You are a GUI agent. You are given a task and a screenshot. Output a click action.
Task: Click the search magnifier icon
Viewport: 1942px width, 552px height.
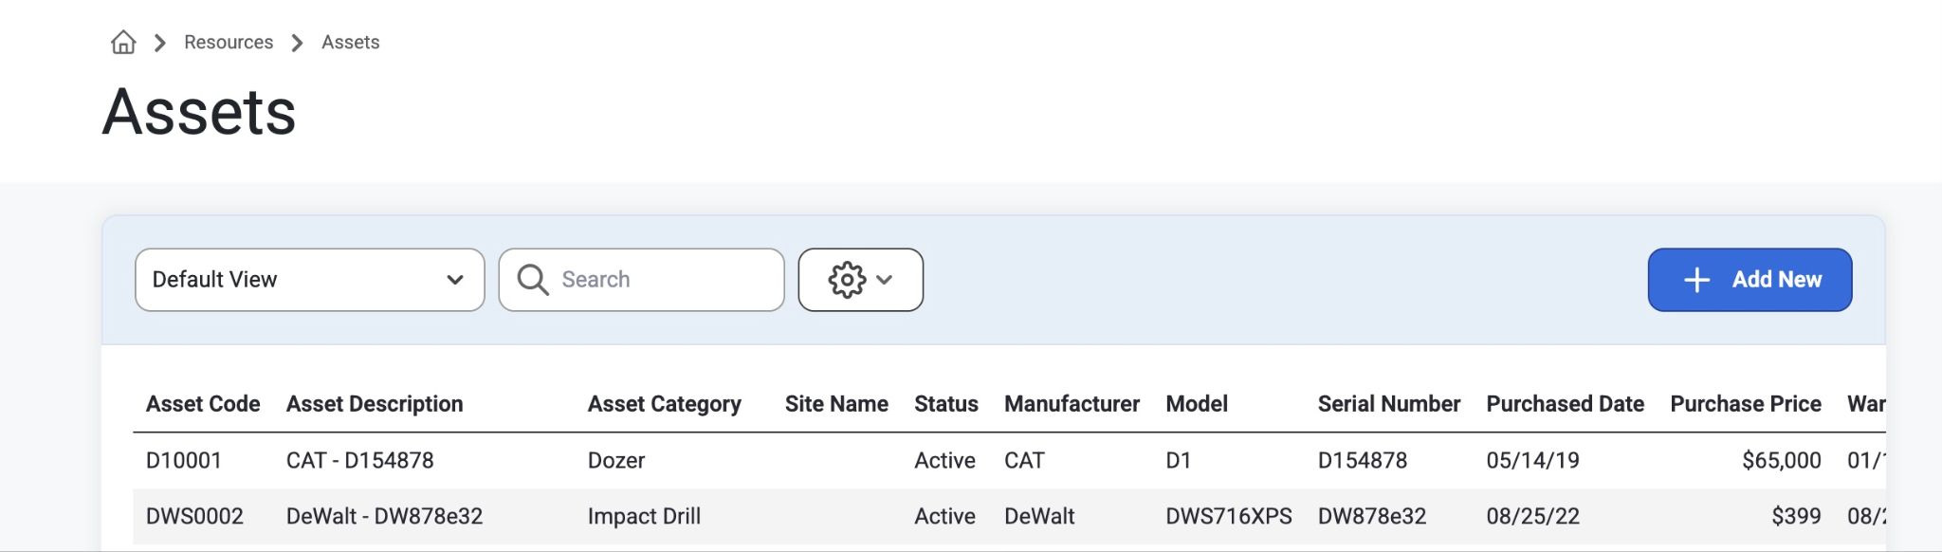click(533, 280)
